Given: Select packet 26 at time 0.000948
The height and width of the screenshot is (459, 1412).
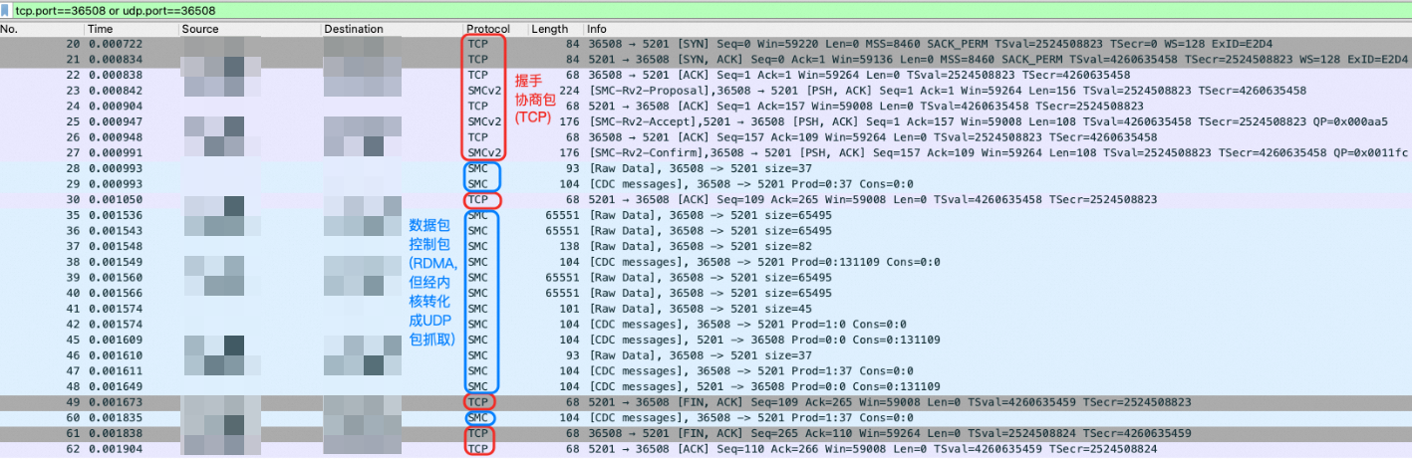Looking at the screenshot, I should (706, 136).
